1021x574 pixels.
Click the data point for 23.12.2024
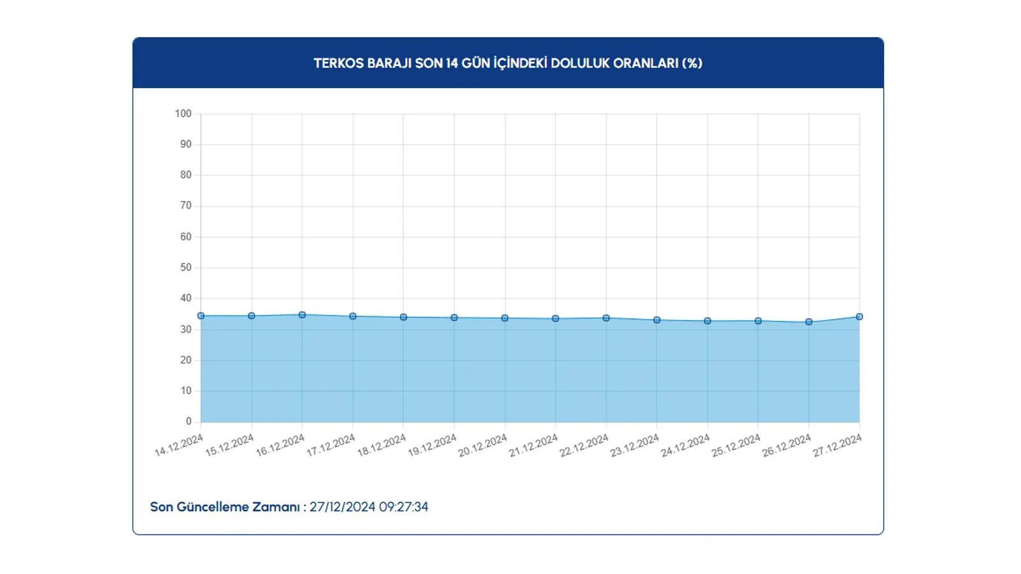[657, 320]
